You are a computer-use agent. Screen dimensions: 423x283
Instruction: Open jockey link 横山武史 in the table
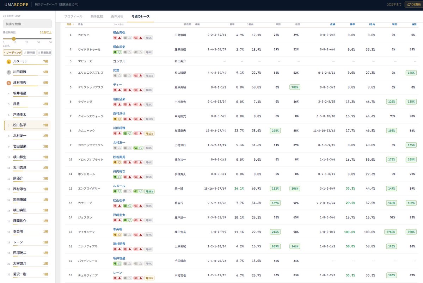point(119,47)
